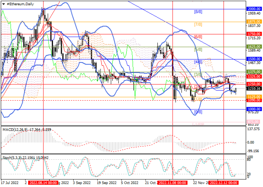263x187 pixels.
Task: Select the orange 1125.00 price label
Action: (254, 96)
